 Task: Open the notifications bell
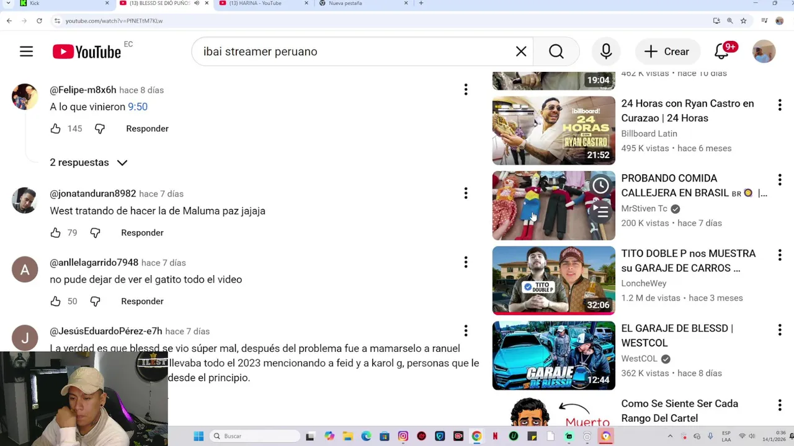pos(722,51)
